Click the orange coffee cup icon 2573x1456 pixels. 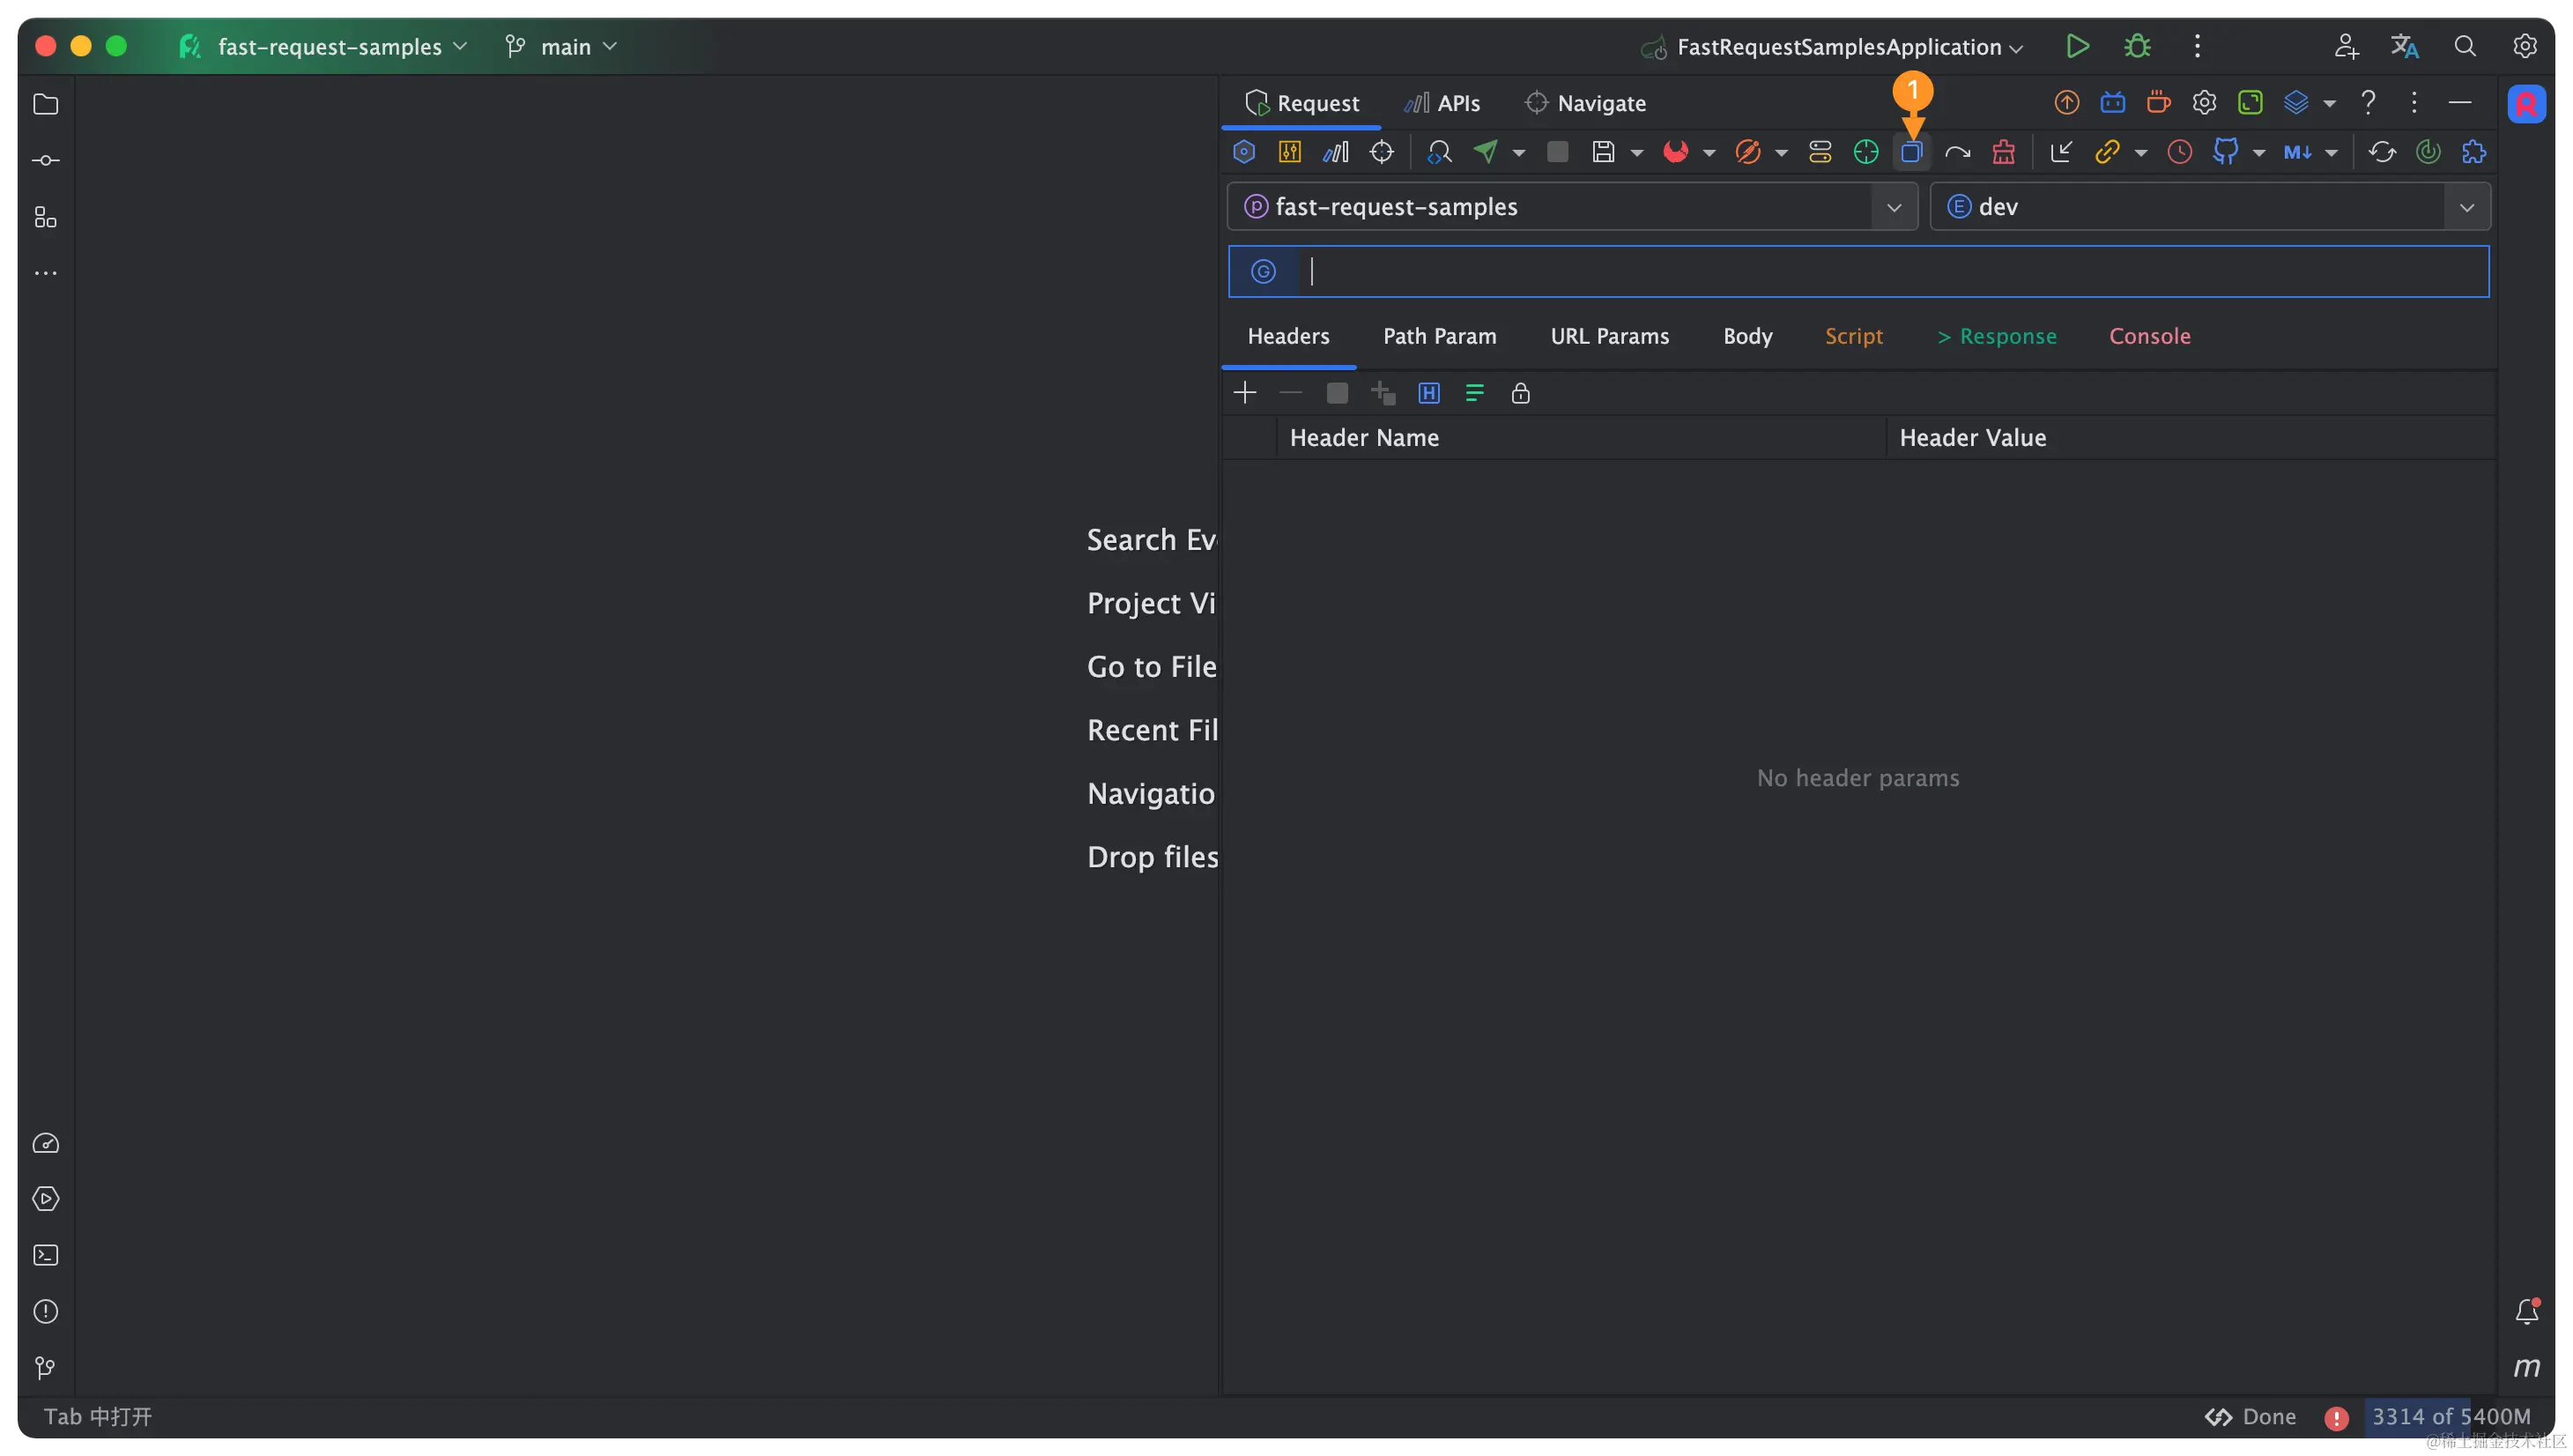point(2158,102)
